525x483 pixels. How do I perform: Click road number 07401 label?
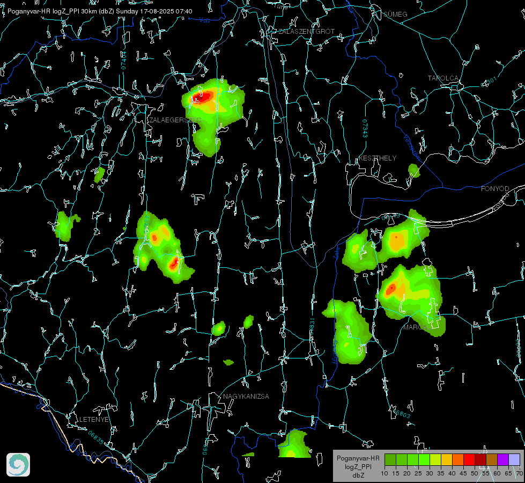pos(123,60)
